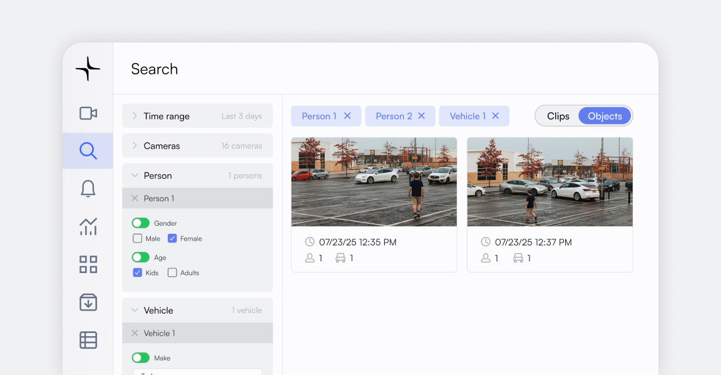Turn off the Age toggle
721x375 pixels.
point(141,257)
